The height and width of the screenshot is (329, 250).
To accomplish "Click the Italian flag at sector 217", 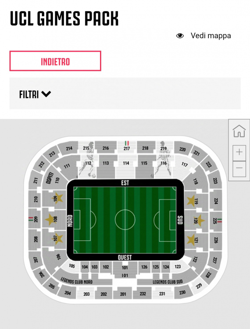I will click(x=126, y=143).
